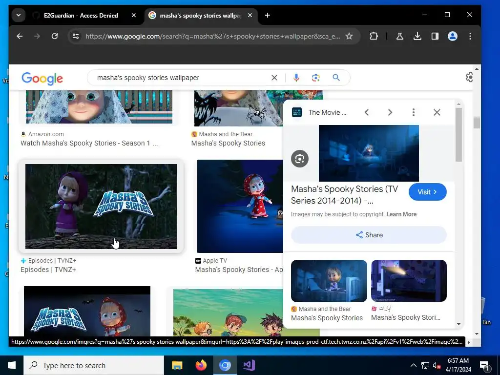Open Watch Masha's Spooky Stories Season 1 result
Image resolution: width=500 pixels, height=375 pixels.
pos(89,143)
